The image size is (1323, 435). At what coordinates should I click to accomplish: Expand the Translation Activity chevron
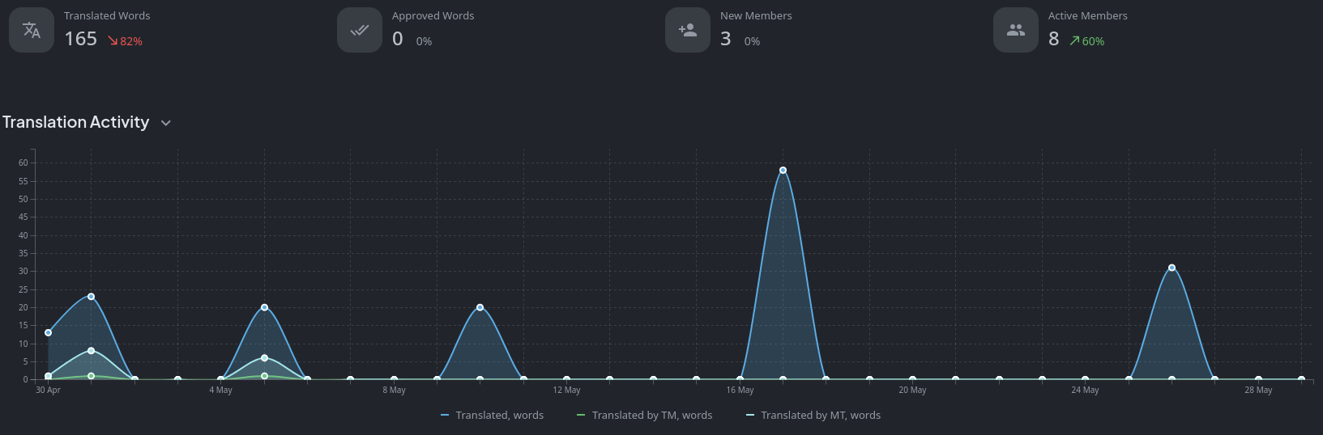pyautogui.click(x=166, y=123)
